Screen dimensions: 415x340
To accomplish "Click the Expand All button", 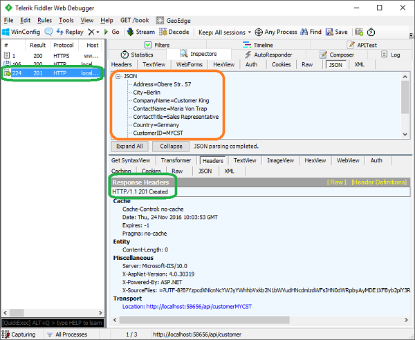I will point(130,147).
